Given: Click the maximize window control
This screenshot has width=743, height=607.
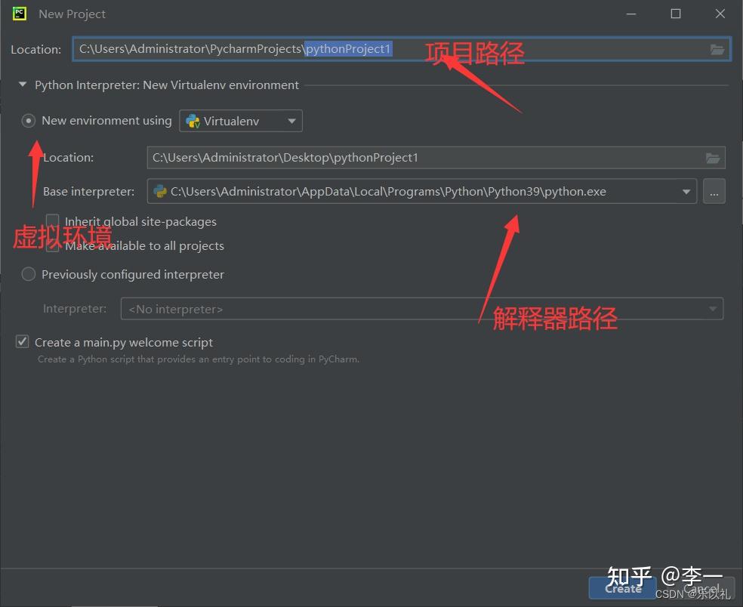Looking at the screenshot, I should click(x=676, y=13).
